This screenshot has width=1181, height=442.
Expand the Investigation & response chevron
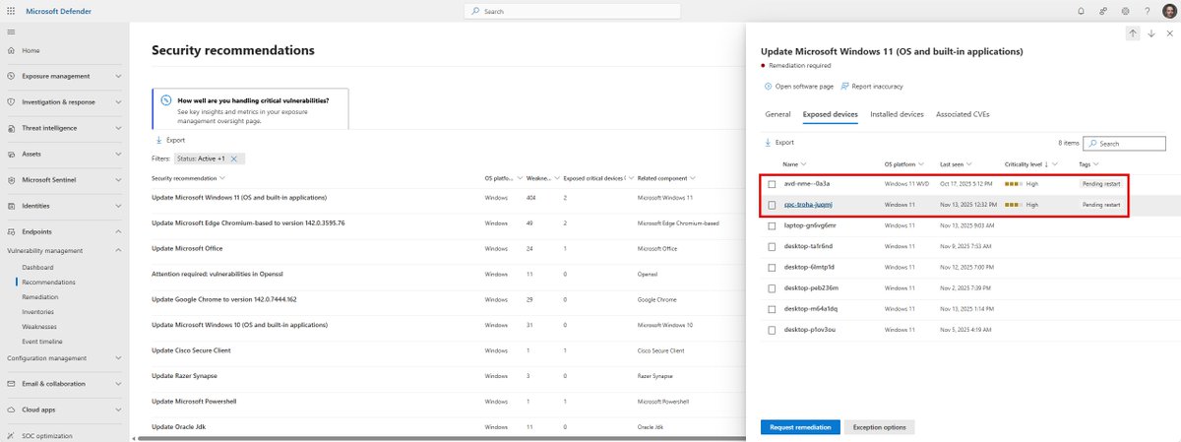pos(118,101)
